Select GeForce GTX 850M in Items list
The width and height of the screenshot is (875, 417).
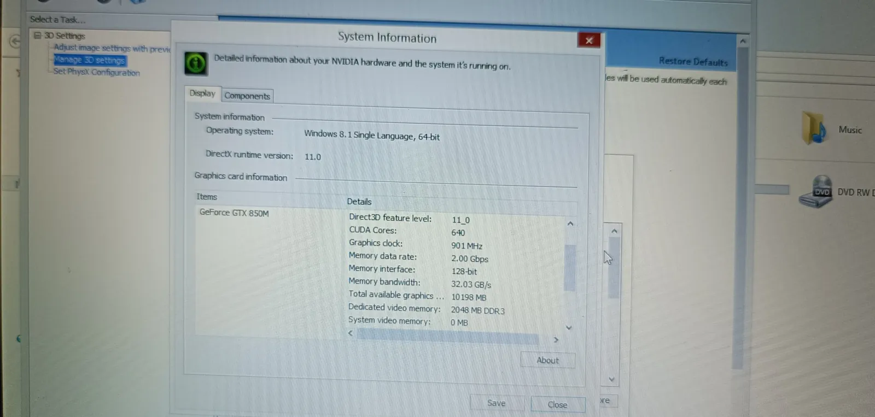(234, 213)
